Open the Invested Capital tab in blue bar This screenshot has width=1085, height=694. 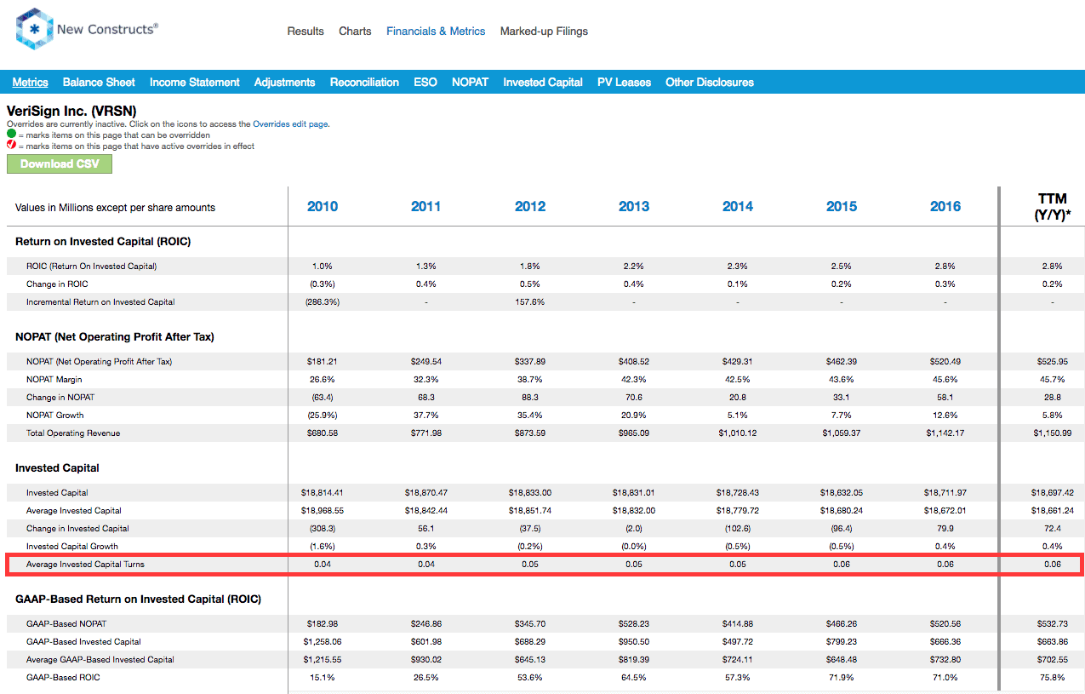click(543, 83)
